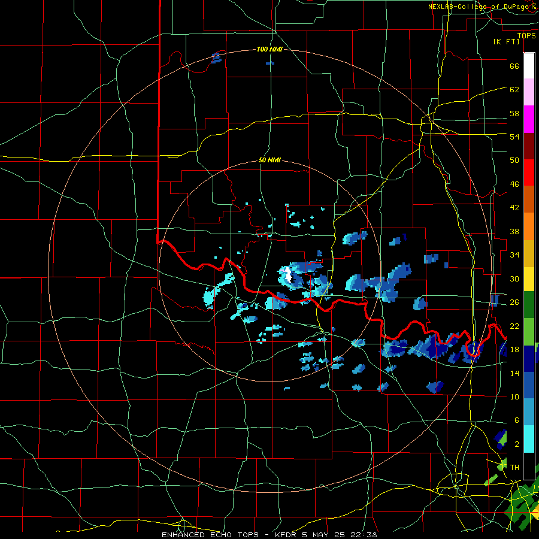539x539 pixels.
Task: Select the bright red color scale band
Action: [529, 173]
